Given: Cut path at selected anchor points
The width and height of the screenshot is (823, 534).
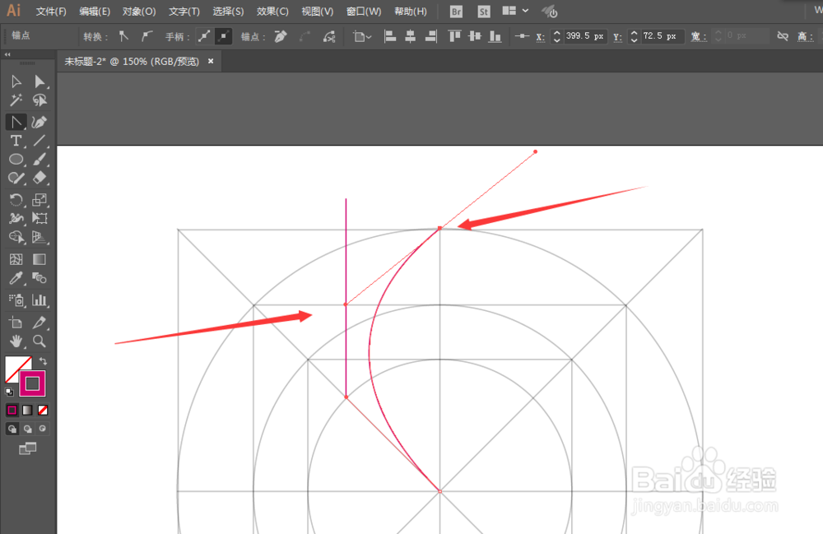Looking at the screenshot, I should [329, 36].
